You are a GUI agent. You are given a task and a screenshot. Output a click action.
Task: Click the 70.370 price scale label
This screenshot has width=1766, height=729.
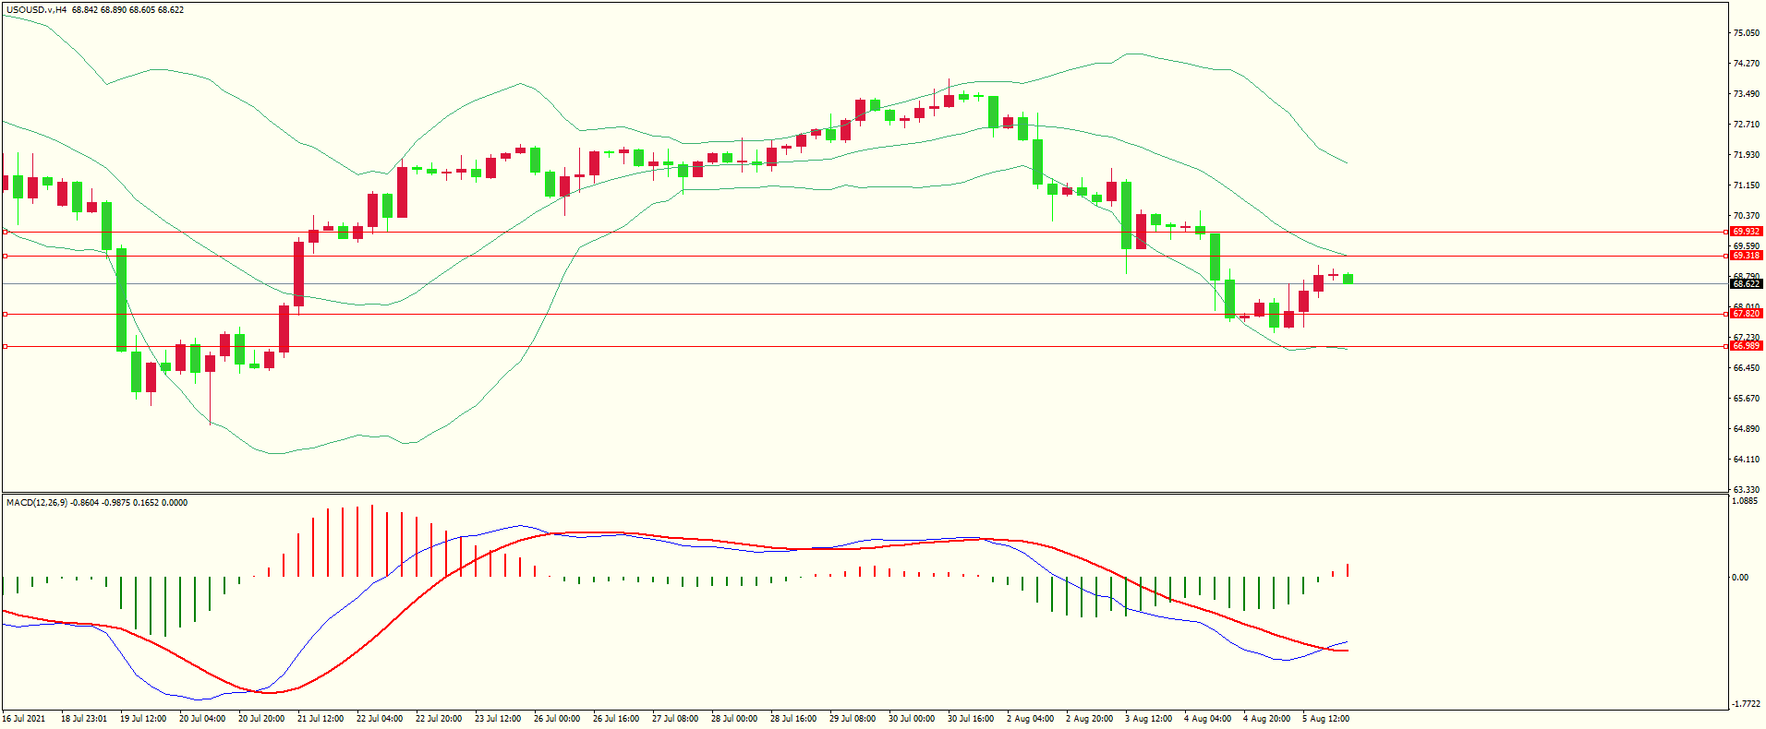[1746, 216]
